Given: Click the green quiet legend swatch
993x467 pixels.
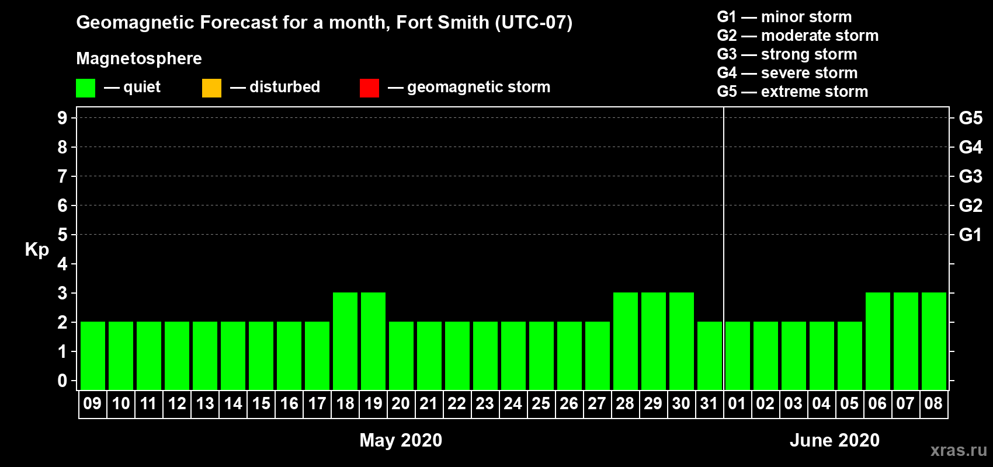Looking at the screenshot, I should (85, 88).
